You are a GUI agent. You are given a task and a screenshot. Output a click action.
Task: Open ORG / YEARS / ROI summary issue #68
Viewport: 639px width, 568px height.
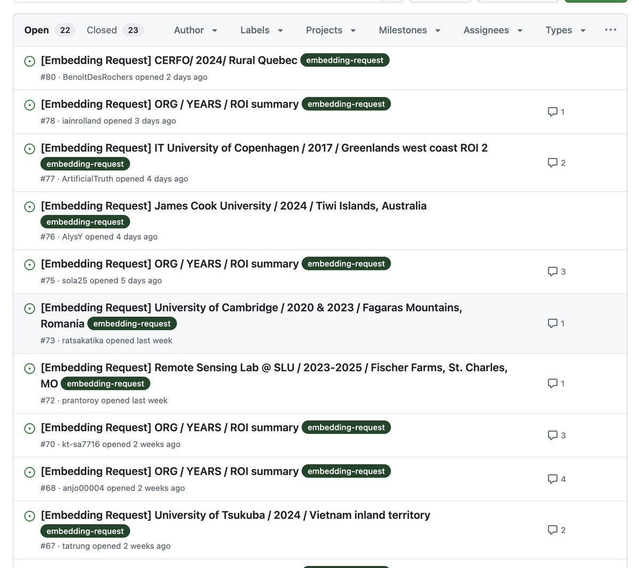click(169, 471)
